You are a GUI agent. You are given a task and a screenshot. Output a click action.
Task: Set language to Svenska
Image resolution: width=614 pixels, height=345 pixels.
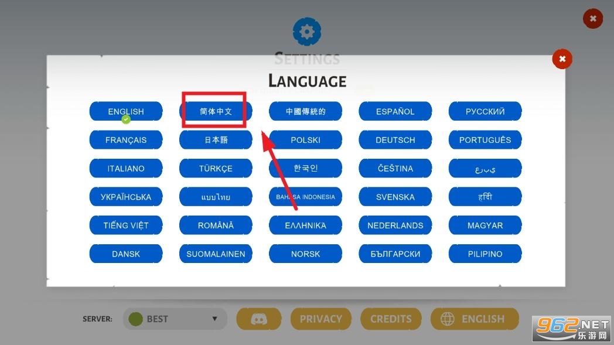pos(395,197)
